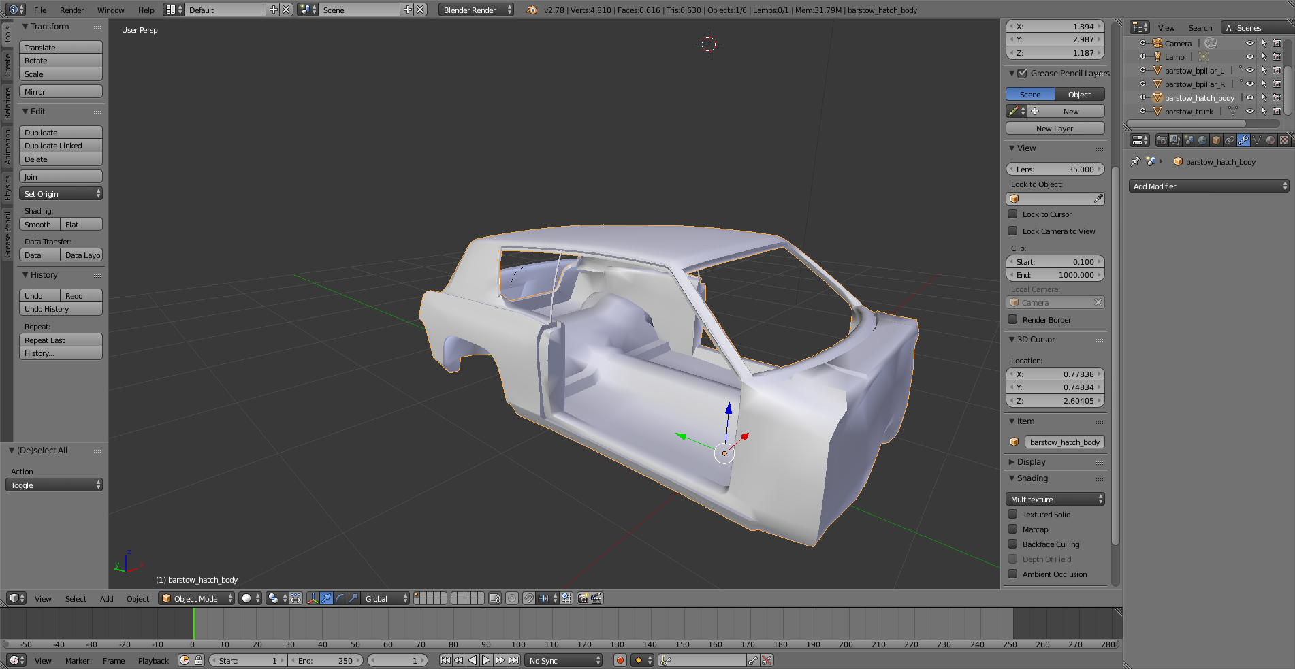The height and width of the screenshot is (669, 1295).
Task: Click the Render properties camera icon
Action: coord(1162,140)
